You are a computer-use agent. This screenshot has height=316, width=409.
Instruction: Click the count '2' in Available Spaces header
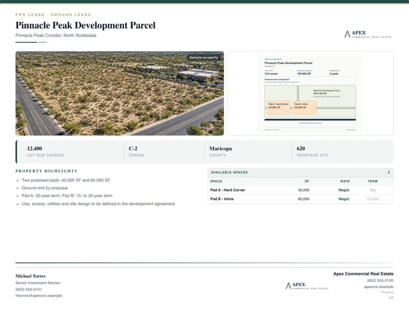pos(389,172)
